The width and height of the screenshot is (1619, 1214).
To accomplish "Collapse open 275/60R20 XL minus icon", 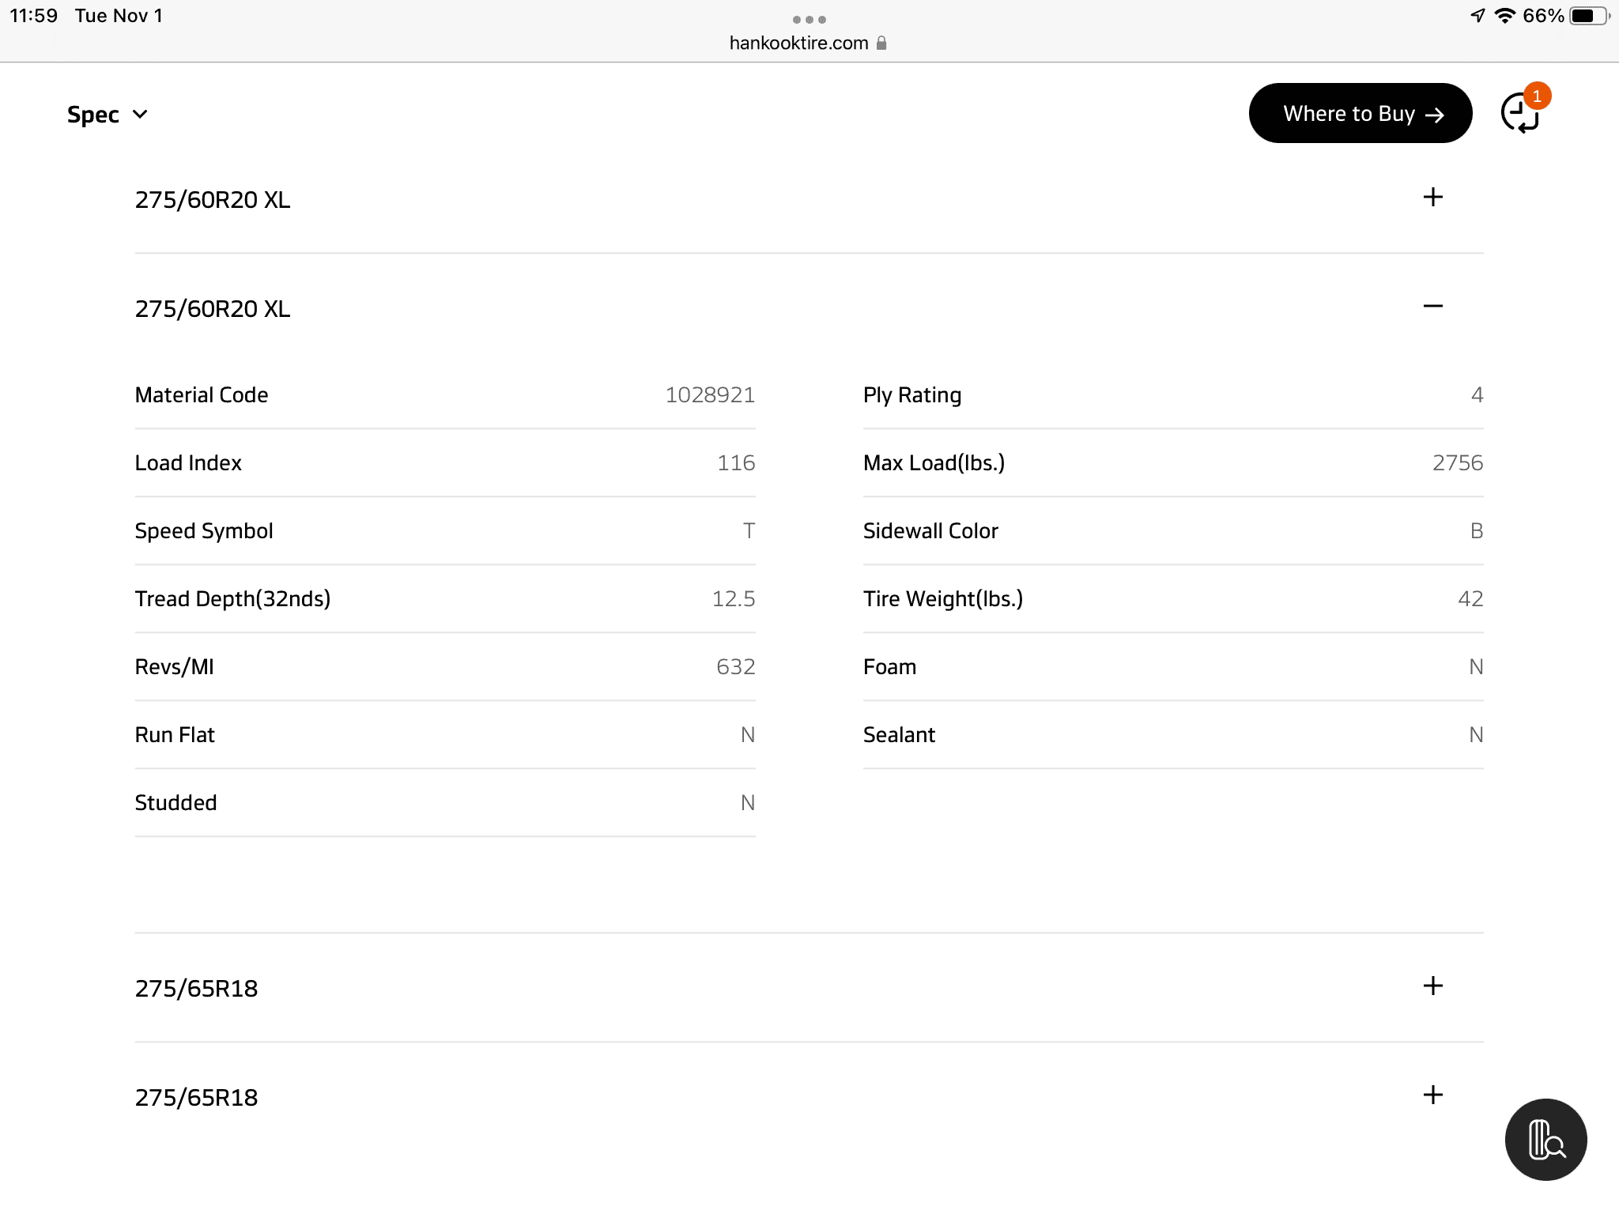I will 1432,307.
